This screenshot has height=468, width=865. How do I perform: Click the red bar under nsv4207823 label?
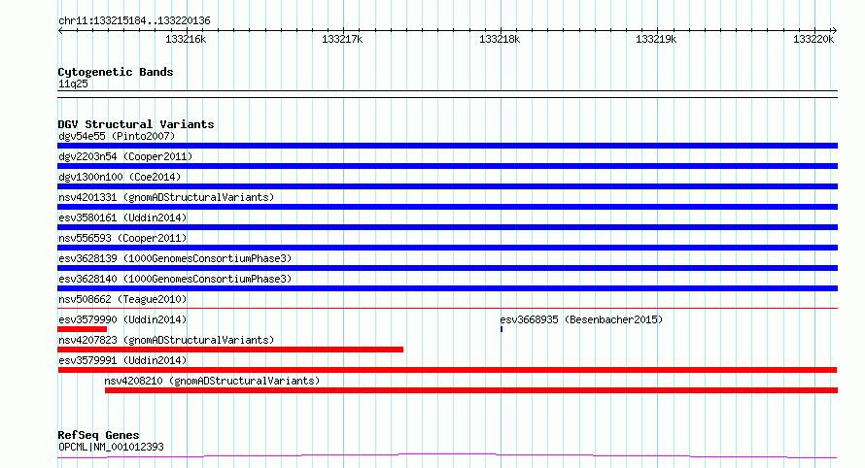pos(230,350)
